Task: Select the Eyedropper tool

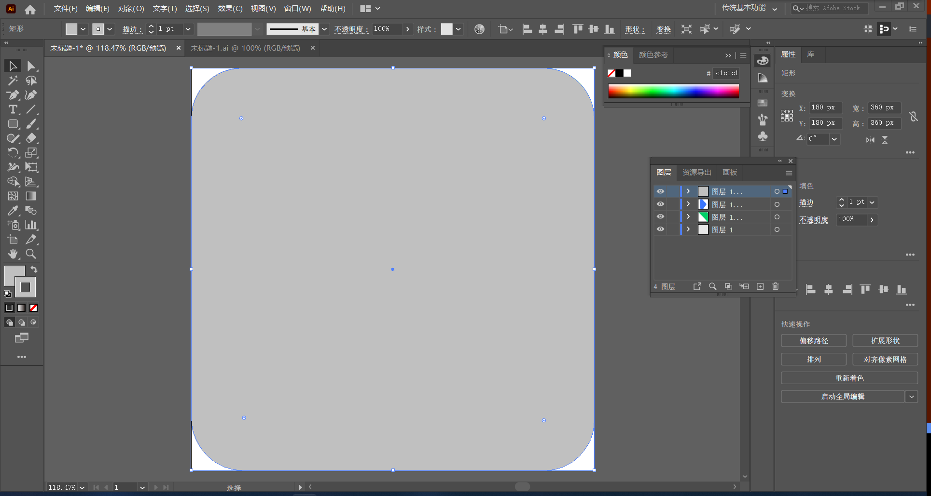Action: point(13,211)
